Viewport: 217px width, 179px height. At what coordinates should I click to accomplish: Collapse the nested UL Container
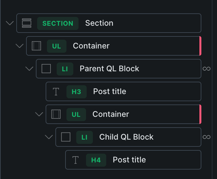pyautogui.click(x=39, y=114)
